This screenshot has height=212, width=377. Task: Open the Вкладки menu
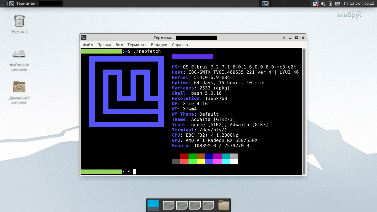point(159,45)
